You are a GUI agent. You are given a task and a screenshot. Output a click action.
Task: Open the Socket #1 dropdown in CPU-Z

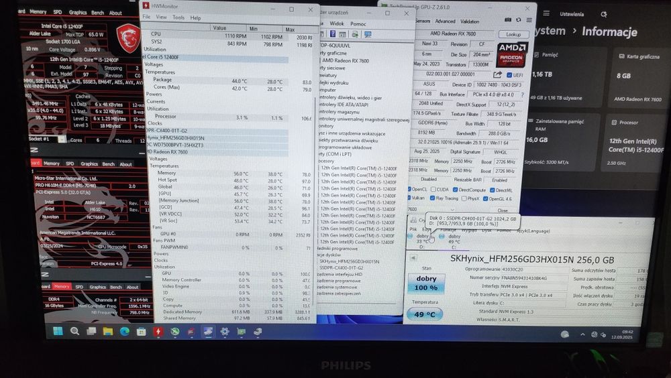click(62, 139)
